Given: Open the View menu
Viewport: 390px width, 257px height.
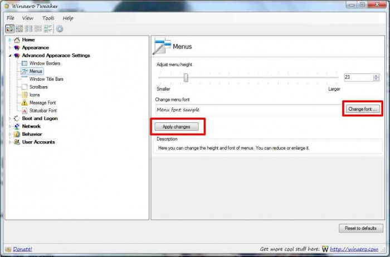Looking at the screenshot, I should 28,18.
